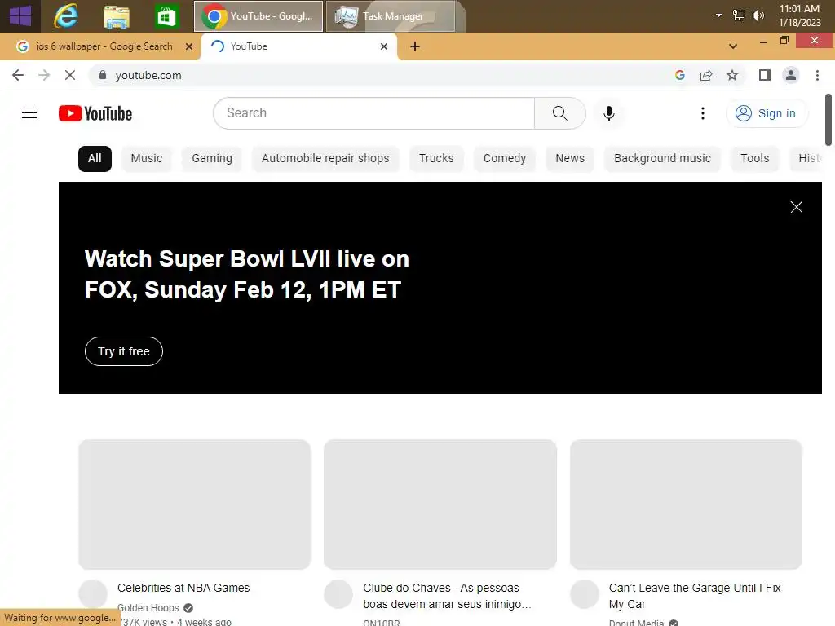Viewport: 835px width, 626px height.
Task: Open Celebrities at NBA Games video title
Action: coord(183,588)
